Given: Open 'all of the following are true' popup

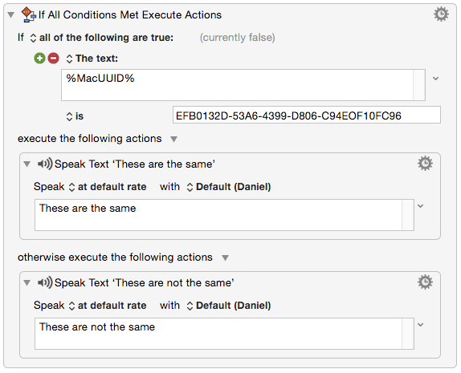Looking at the screenshot, I should point(102,38).
